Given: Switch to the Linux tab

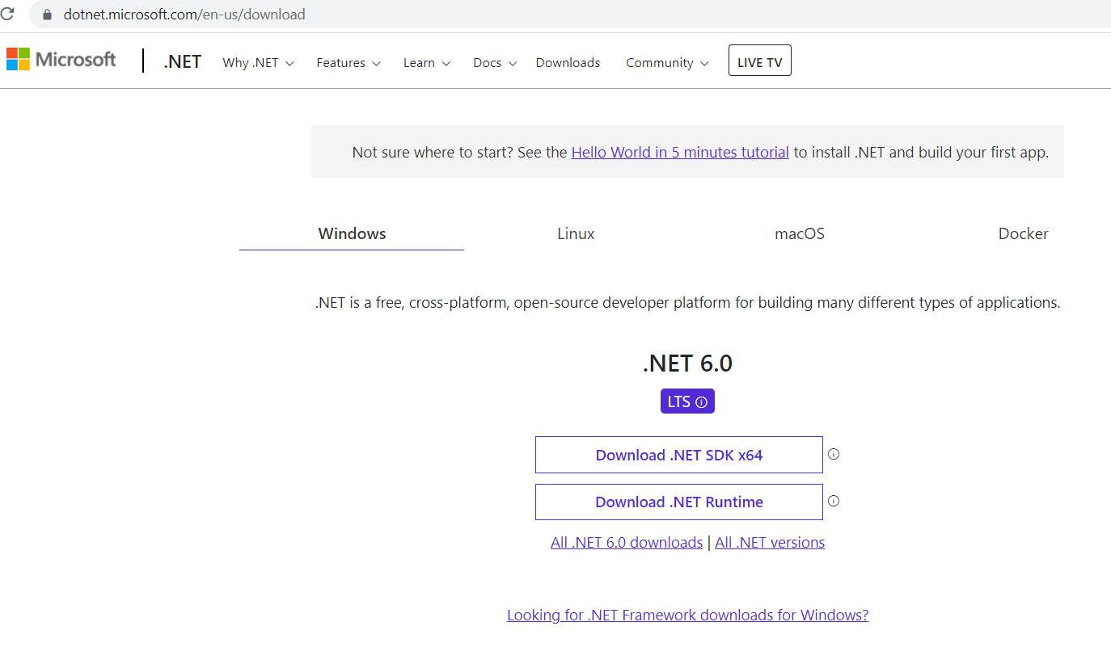Looking at the screenshot, I should pos(576,233).
